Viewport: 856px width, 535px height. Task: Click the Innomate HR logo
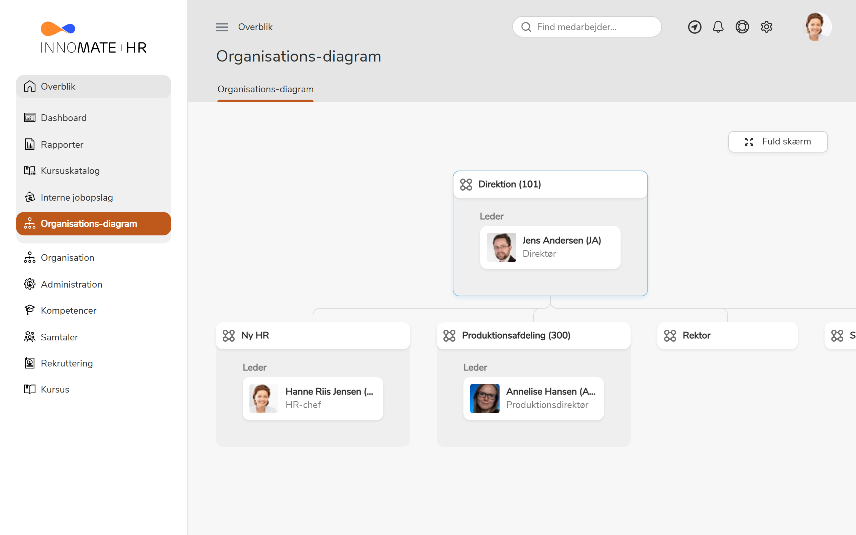click(x=93, y=37)
